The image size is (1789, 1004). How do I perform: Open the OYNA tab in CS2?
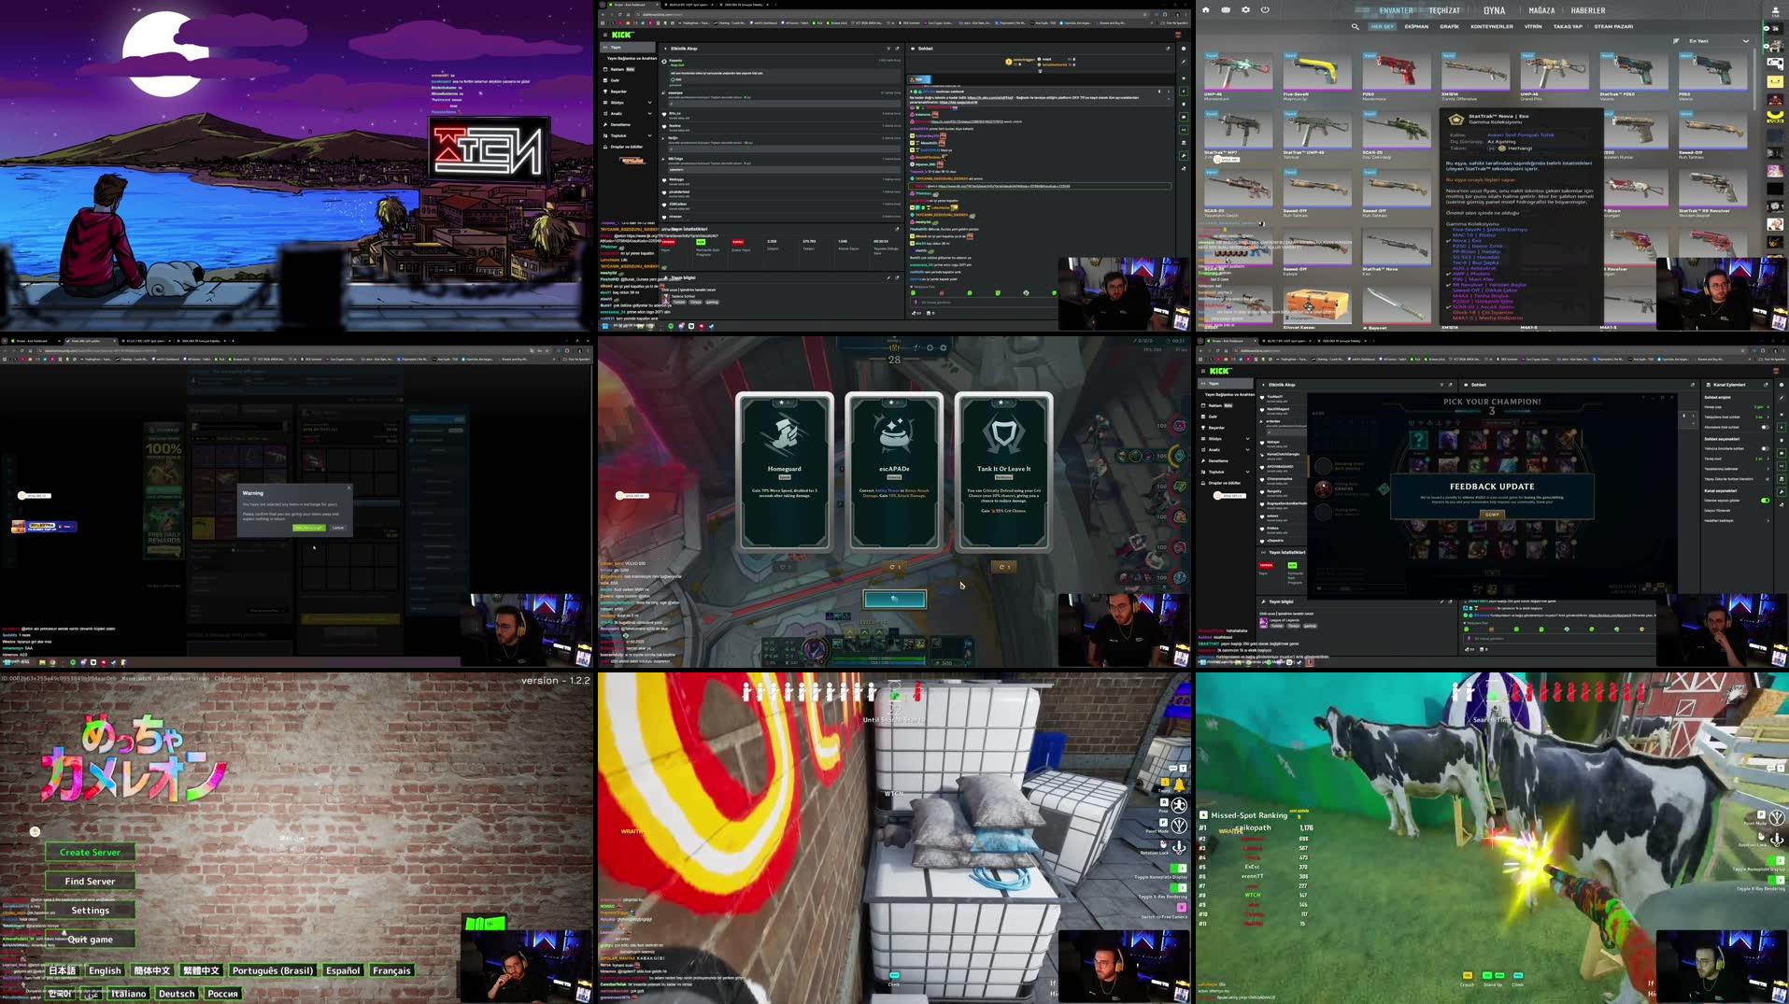tap(1495, 11)
